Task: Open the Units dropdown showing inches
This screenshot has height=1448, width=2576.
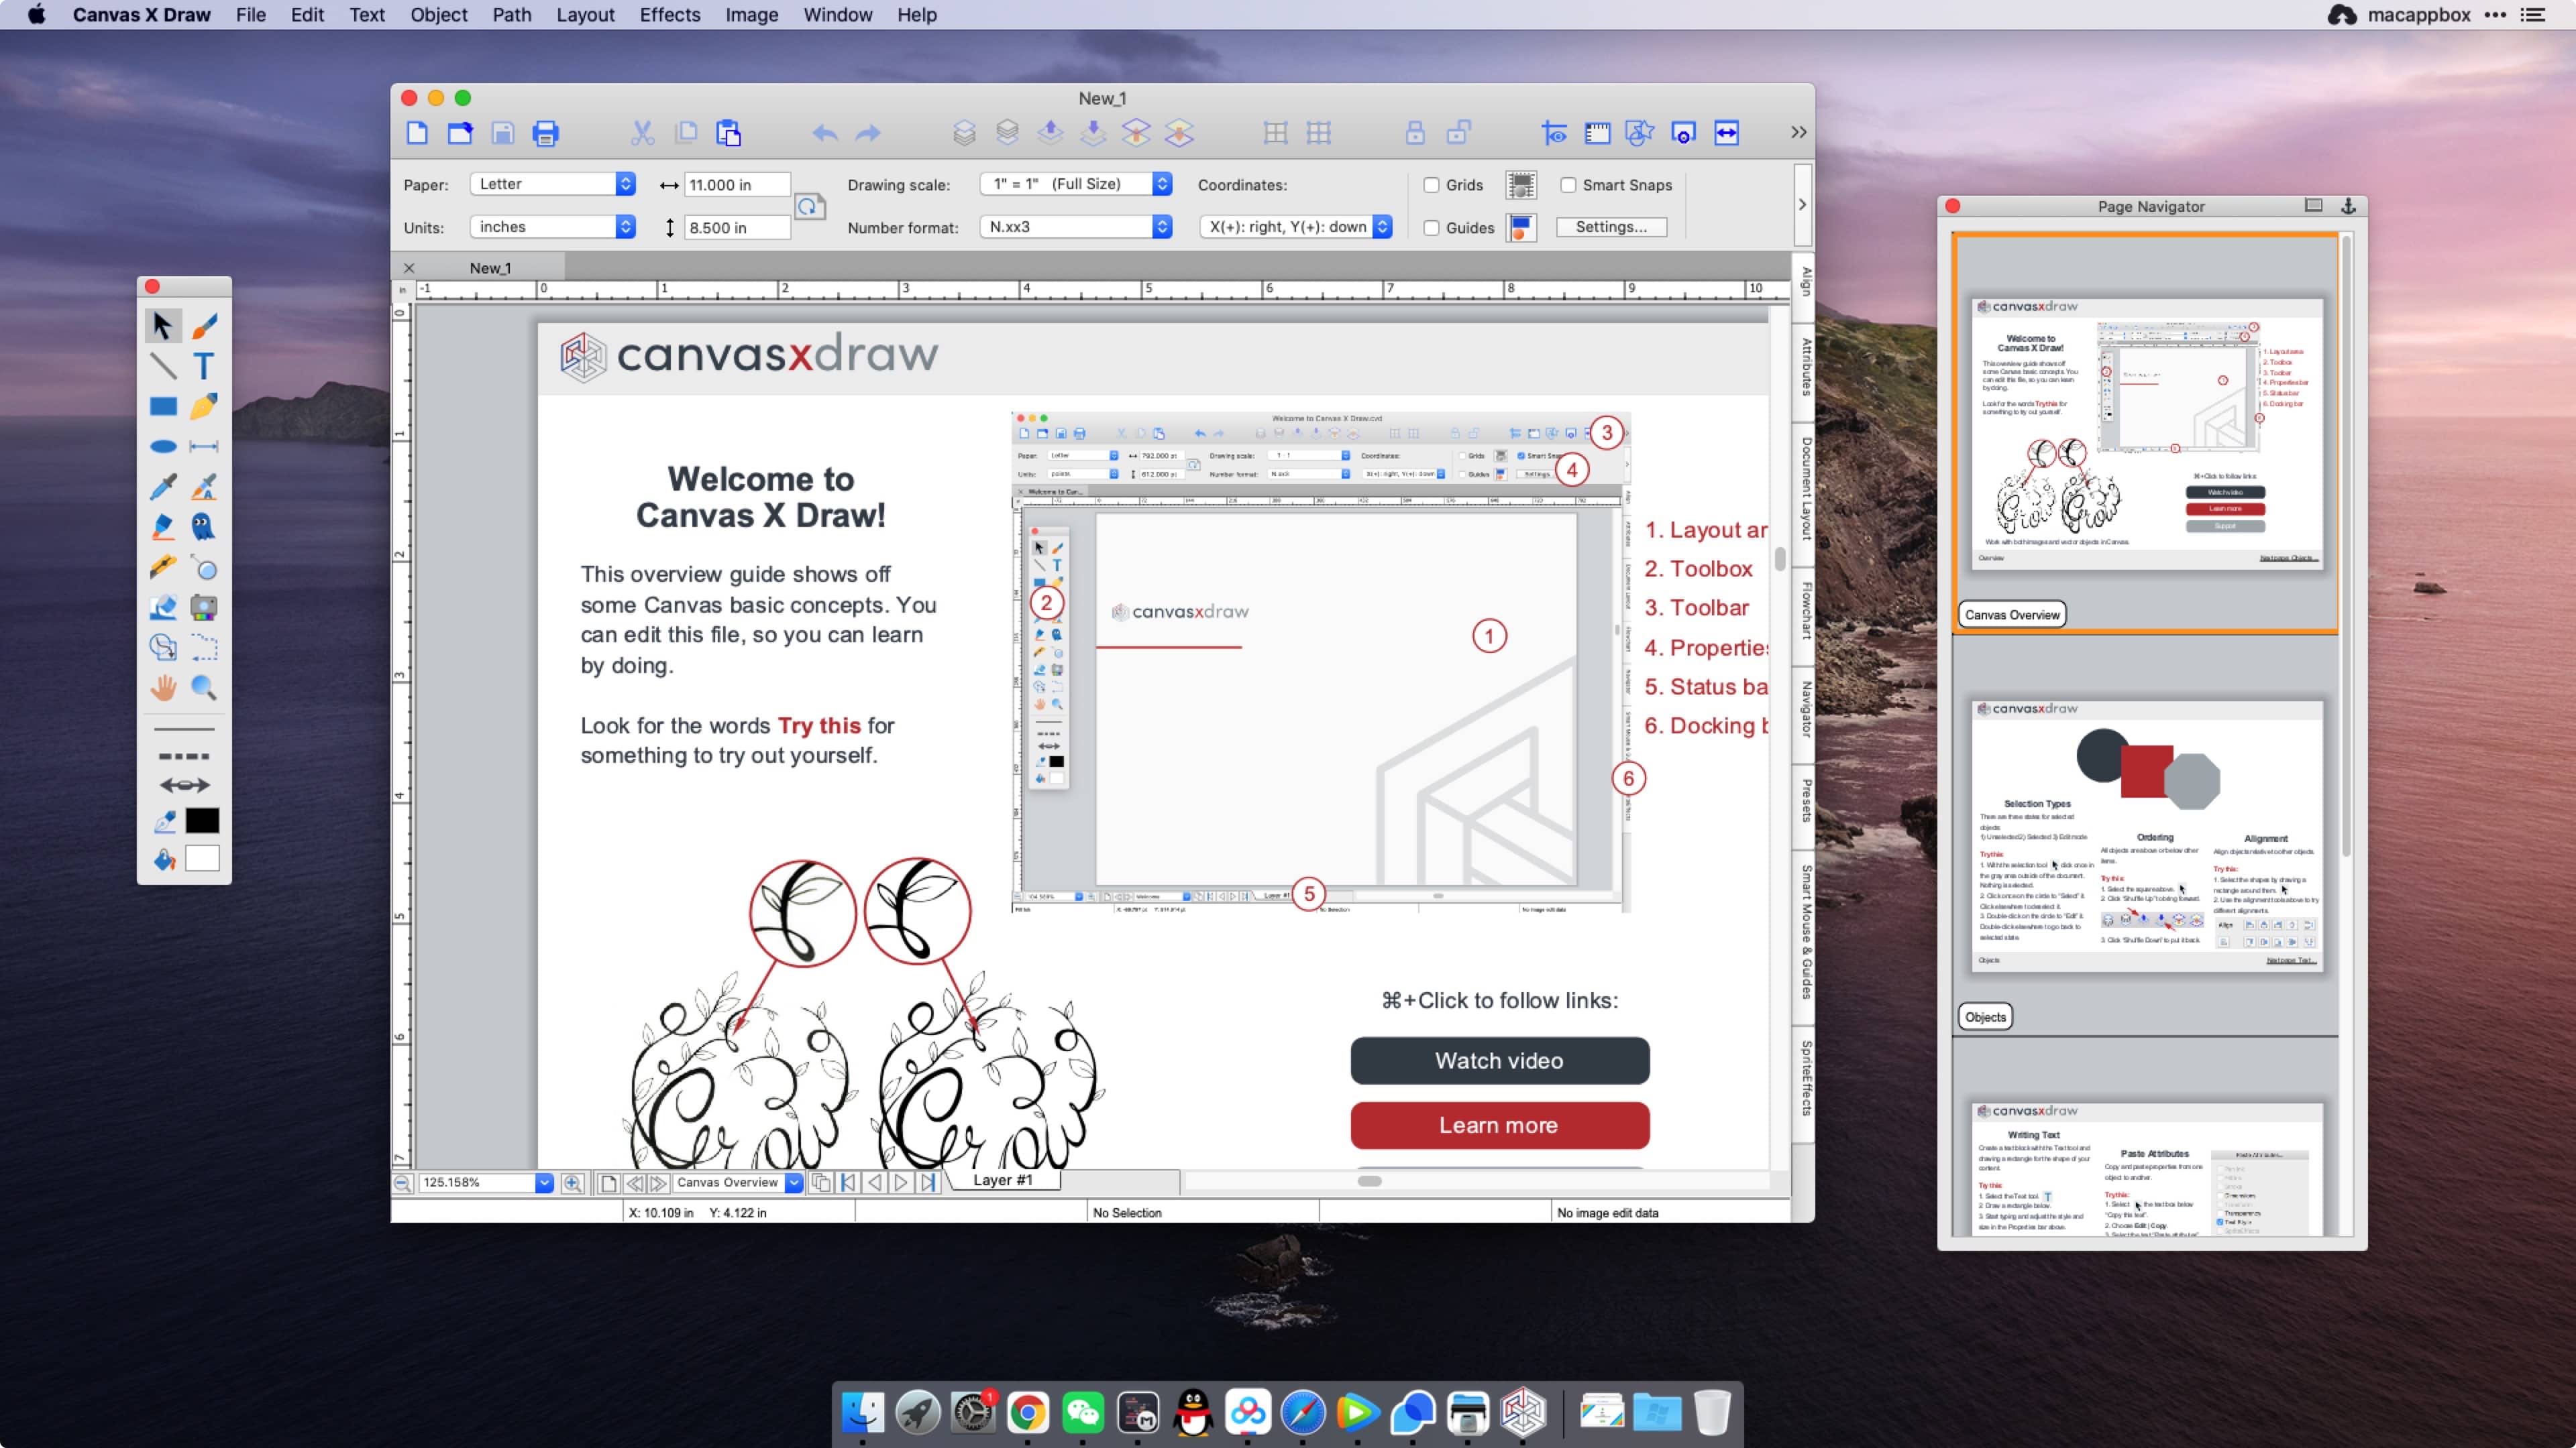Action: coord(553,227)
